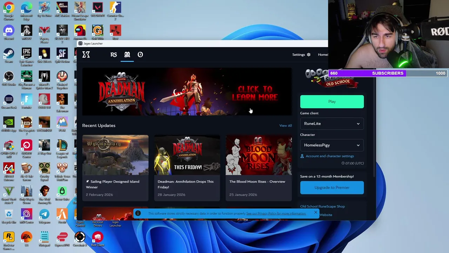Select the Trezor Suite desktop icon

[x=62, y=193]
